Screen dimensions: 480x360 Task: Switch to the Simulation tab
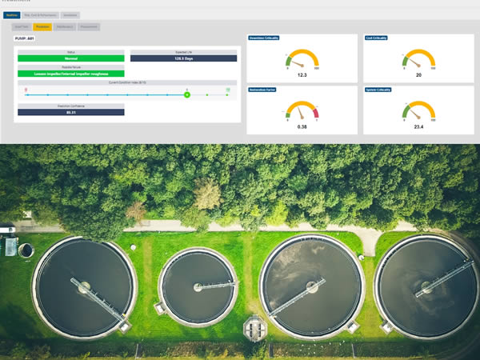[x=70, y=15]
